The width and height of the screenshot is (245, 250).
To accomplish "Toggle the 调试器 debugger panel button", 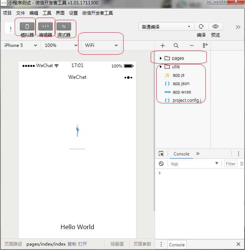I will coord(64,26).
